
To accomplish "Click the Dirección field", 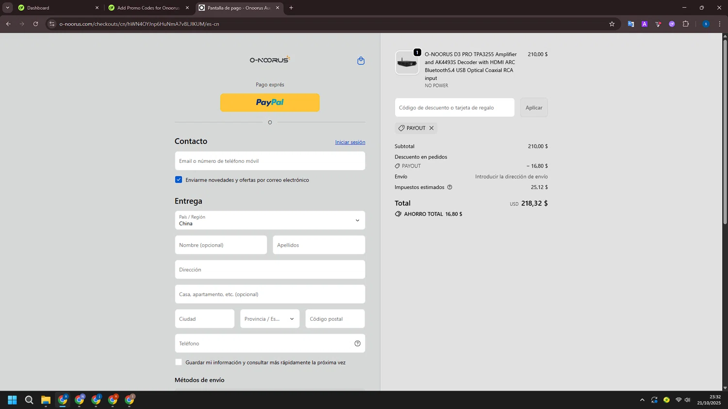I will [270, 269].
